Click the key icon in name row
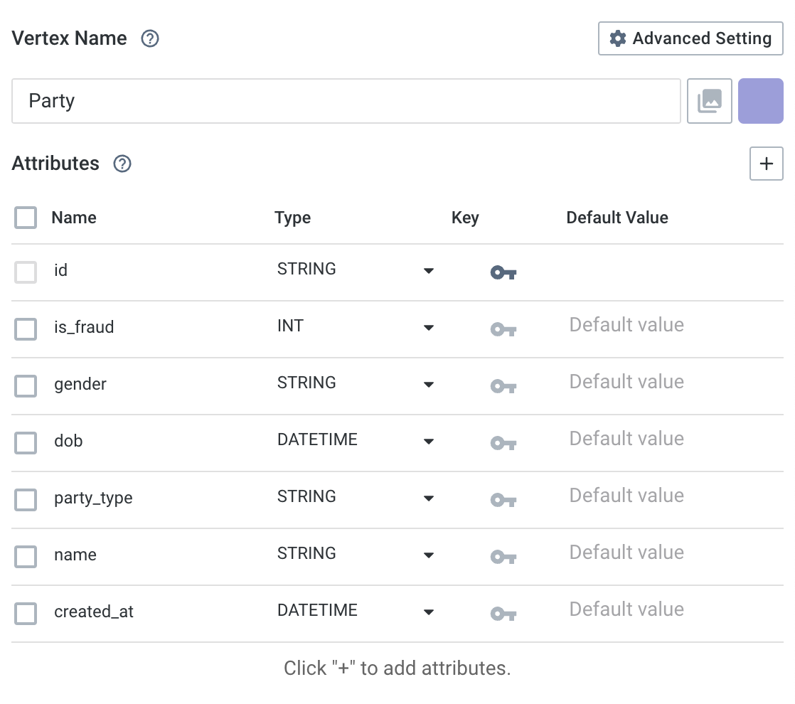The image size is (795, 704). point(503,557)
